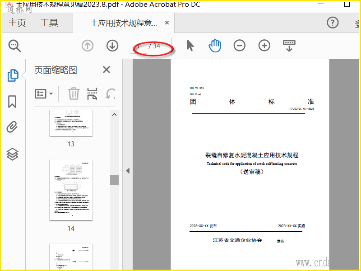This screenshot has height=271, width=361.
Task: Click the 页面缩略图 panel title
Action: coord(56,70)
